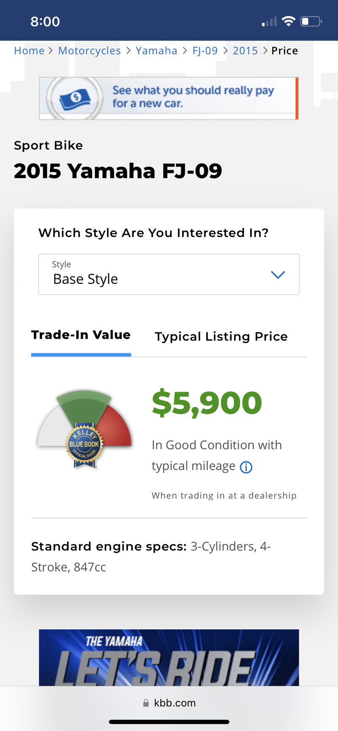Tap the lock icon beside kbb.com
338x731 pixels.
pos(146,703)
